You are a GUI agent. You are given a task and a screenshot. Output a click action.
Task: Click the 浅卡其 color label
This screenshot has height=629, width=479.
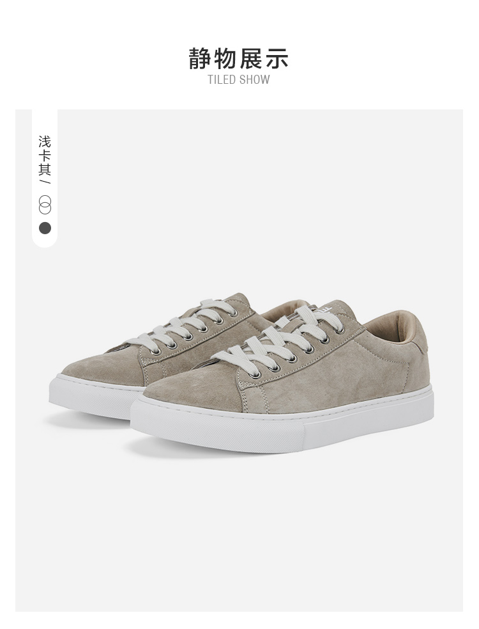(45, 155)
